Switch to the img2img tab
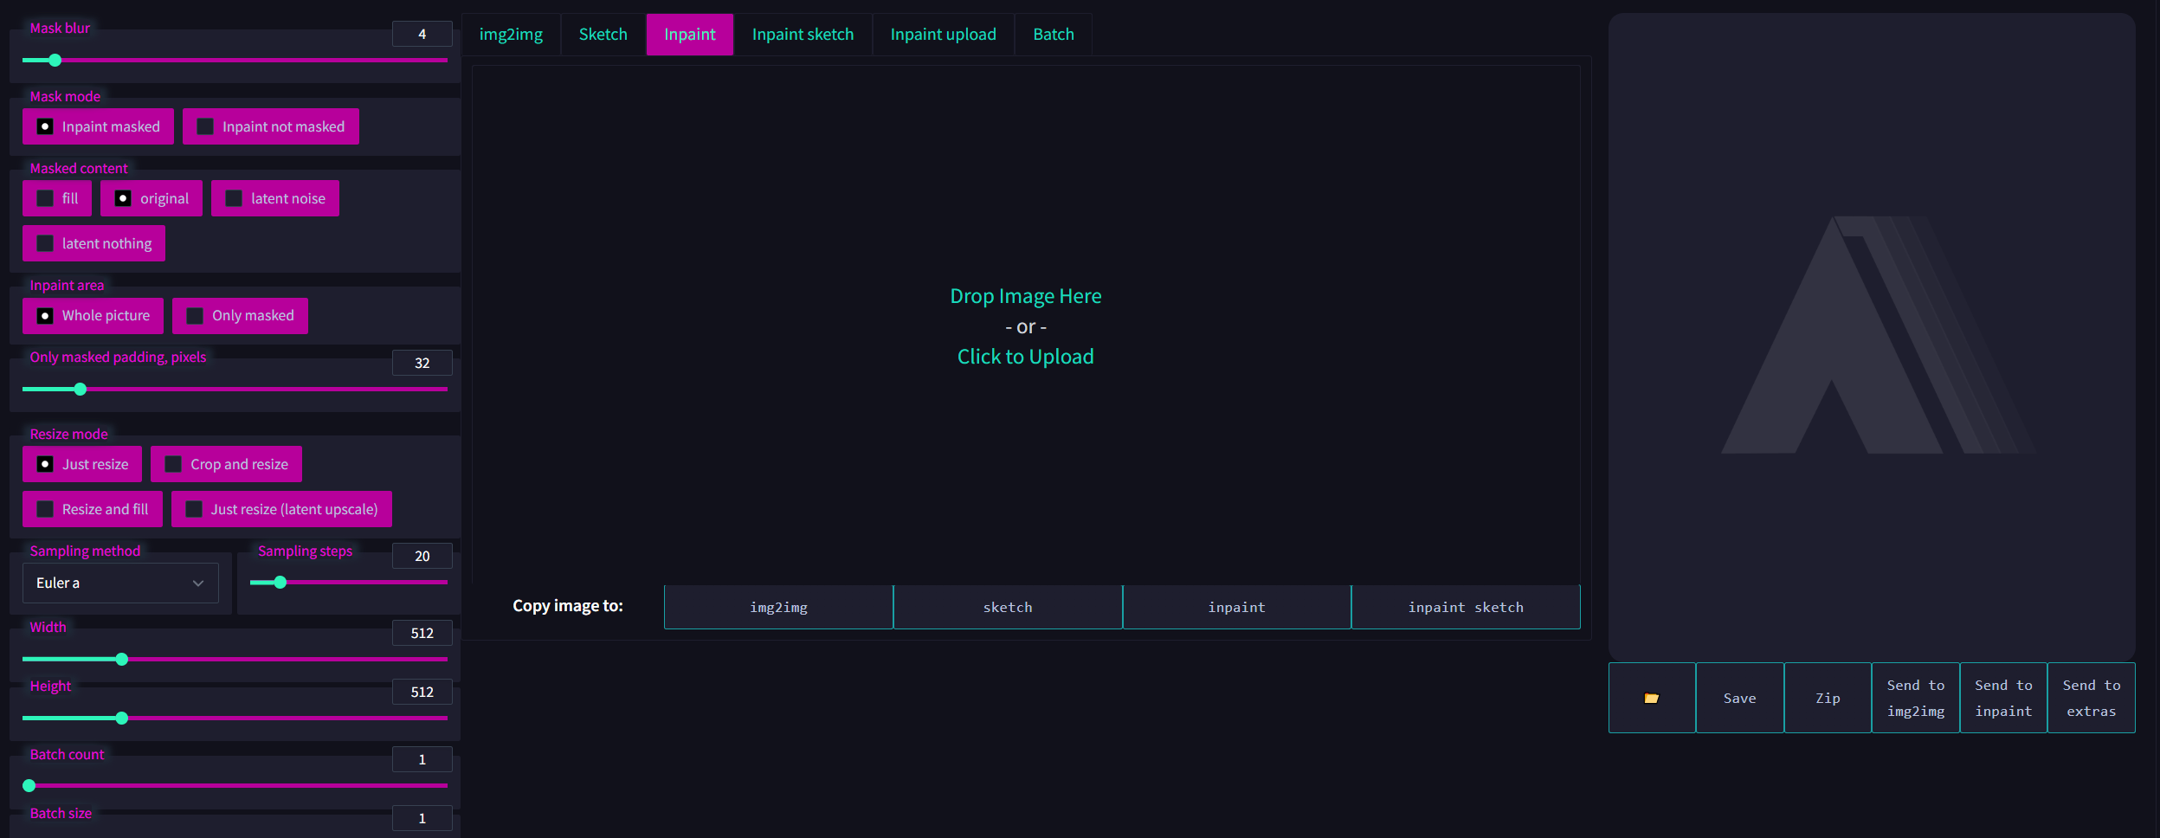 pos(511,35)
